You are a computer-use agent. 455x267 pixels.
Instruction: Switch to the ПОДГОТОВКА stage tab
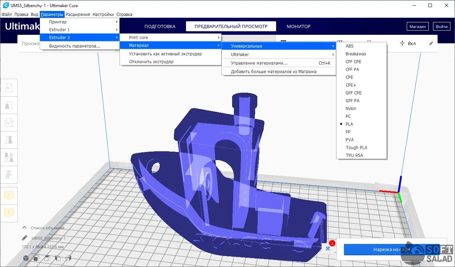click(x=160, y=27)
